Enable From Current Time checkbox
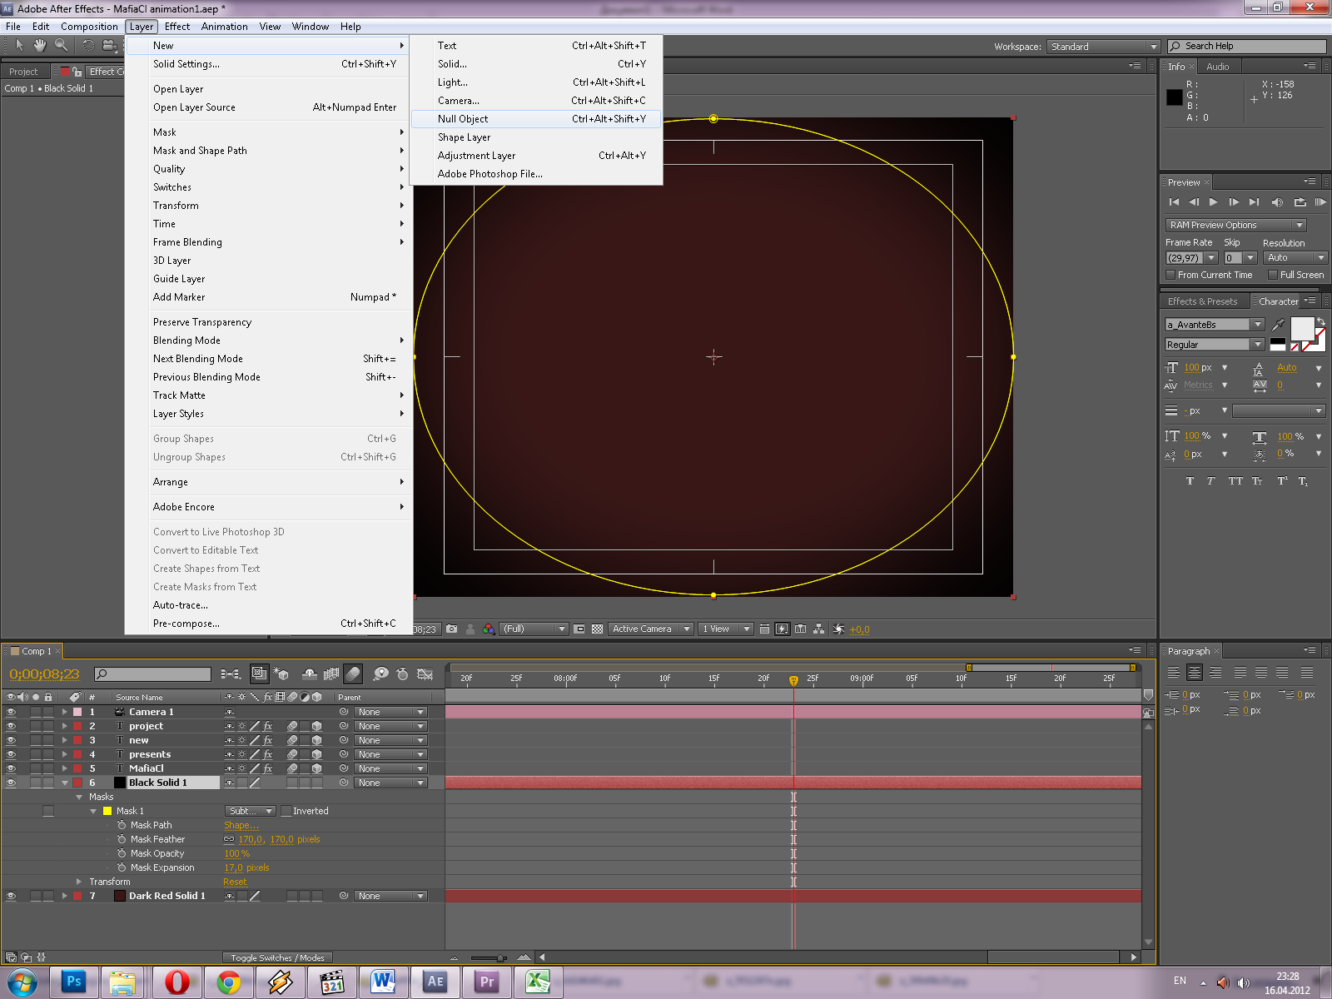This screenshot has width=1332, height=999. (x=1170, y=275)
